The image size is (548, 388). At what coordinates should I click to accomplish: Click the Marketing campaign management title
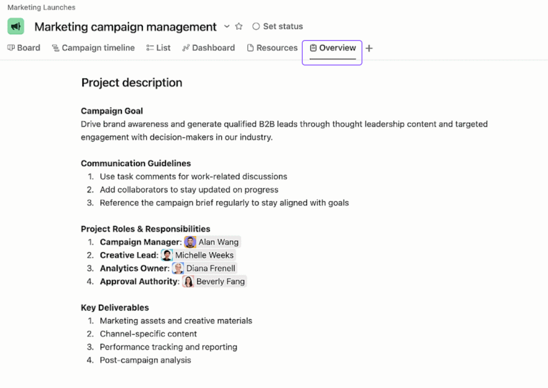[125, 27]
